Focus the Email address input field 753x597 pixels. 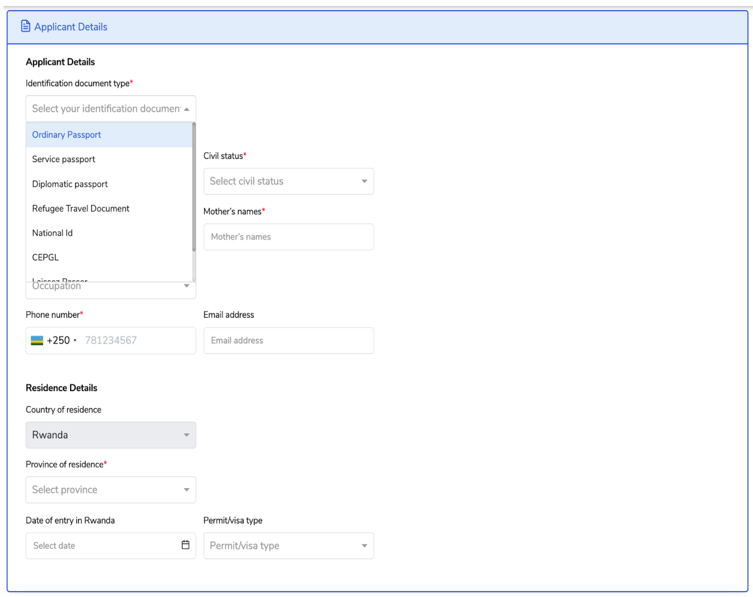coord(288,340)
